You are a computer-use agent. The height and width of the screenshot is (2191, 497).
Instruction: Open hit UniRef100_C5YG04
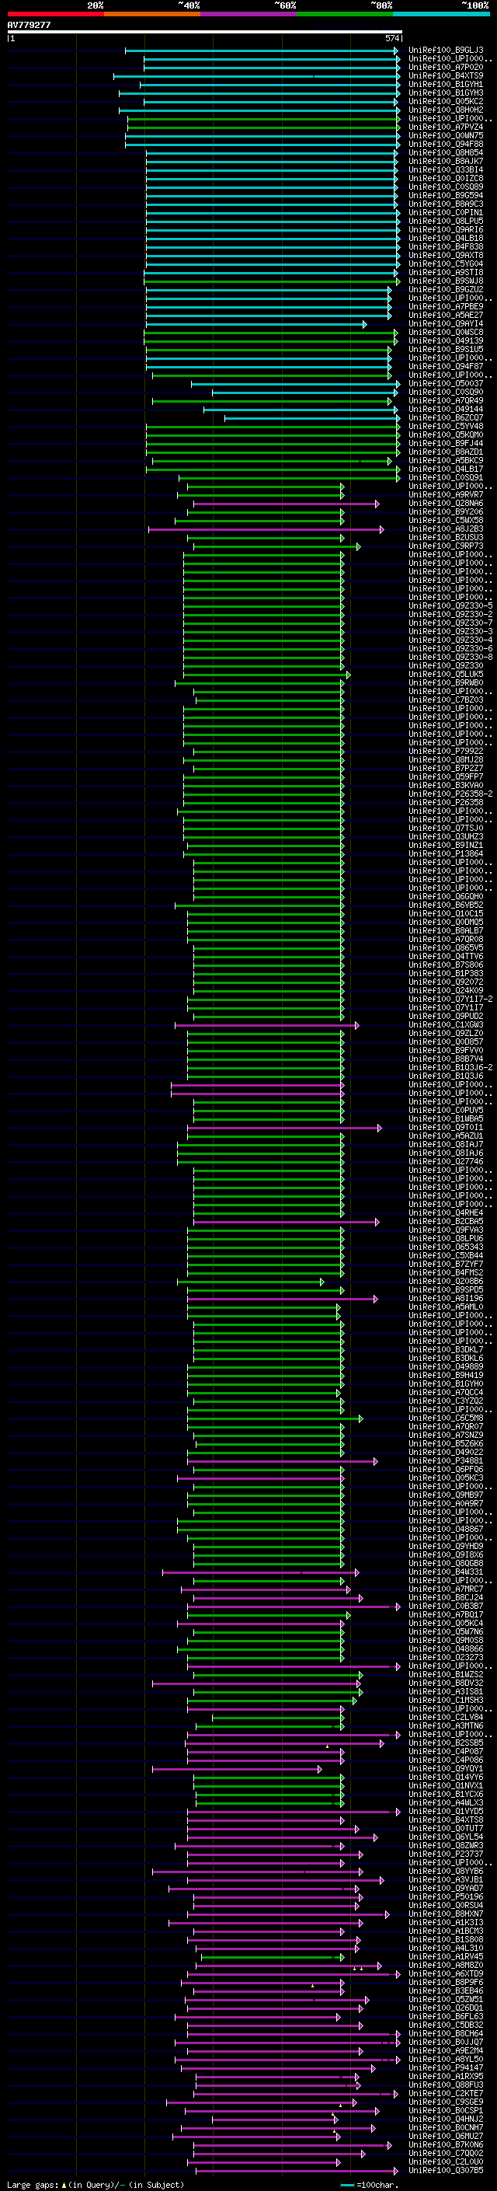446,263
